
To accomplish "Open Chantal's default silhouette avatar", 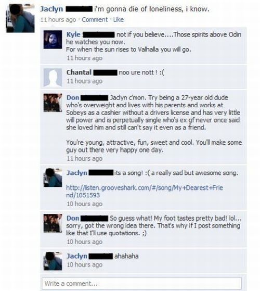I will coord(53,78).
